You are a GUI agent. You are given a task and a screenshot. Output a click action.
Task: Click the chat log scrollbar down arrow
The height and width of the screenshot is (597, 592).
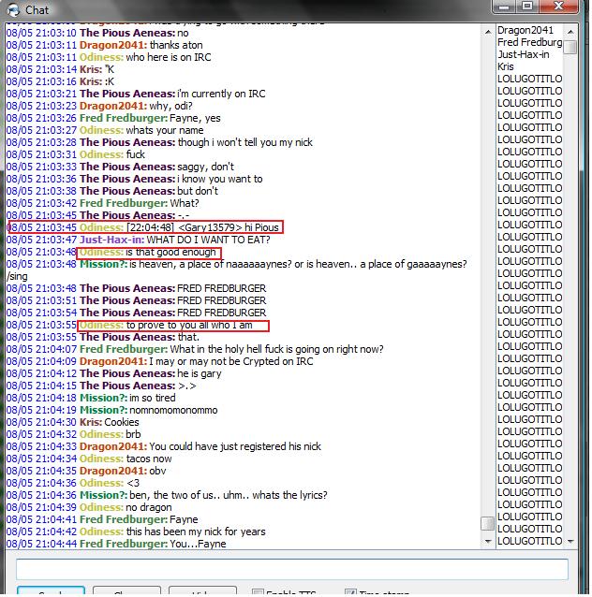(x=488, y=541)
